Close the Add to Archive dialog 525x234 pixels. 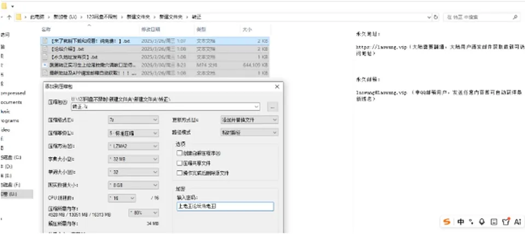277,87
